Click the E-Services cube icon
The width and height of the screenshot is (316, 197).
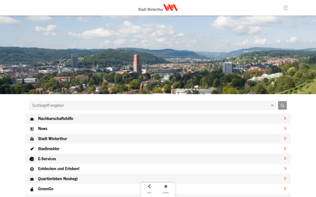coord(32,159)
